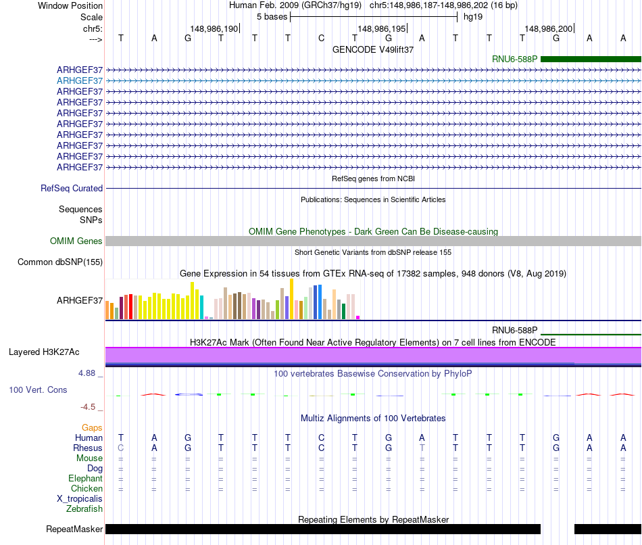
Task: Click 'Multiz Alignments of 100 Vertebrates' title
Action: pos(373,418)
